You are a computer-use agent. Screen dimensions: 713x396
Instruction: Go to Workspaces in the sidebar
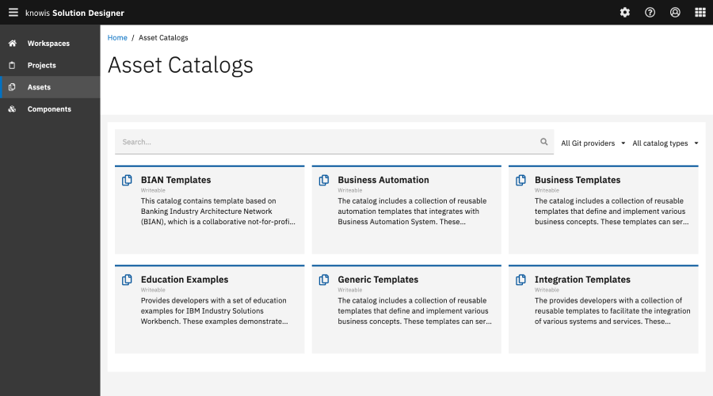pos(50,44)
